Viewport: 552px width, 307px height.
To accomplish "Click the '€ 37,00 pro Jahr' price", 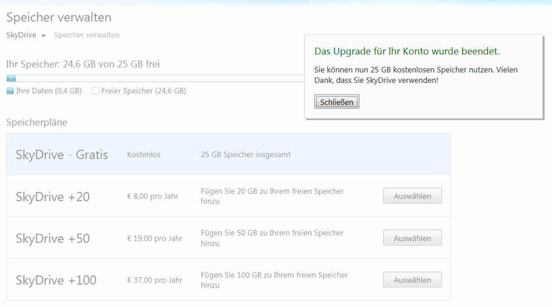I will [x=155, y=280].
